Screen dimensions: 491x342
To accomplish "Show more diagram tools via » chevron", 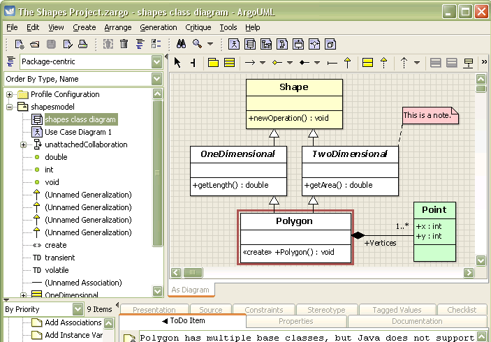I will click(x=484, y=62).
